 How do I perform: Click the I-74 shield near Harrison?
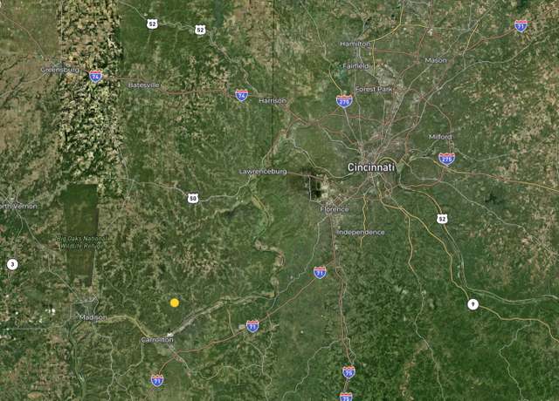pos(241,95)
